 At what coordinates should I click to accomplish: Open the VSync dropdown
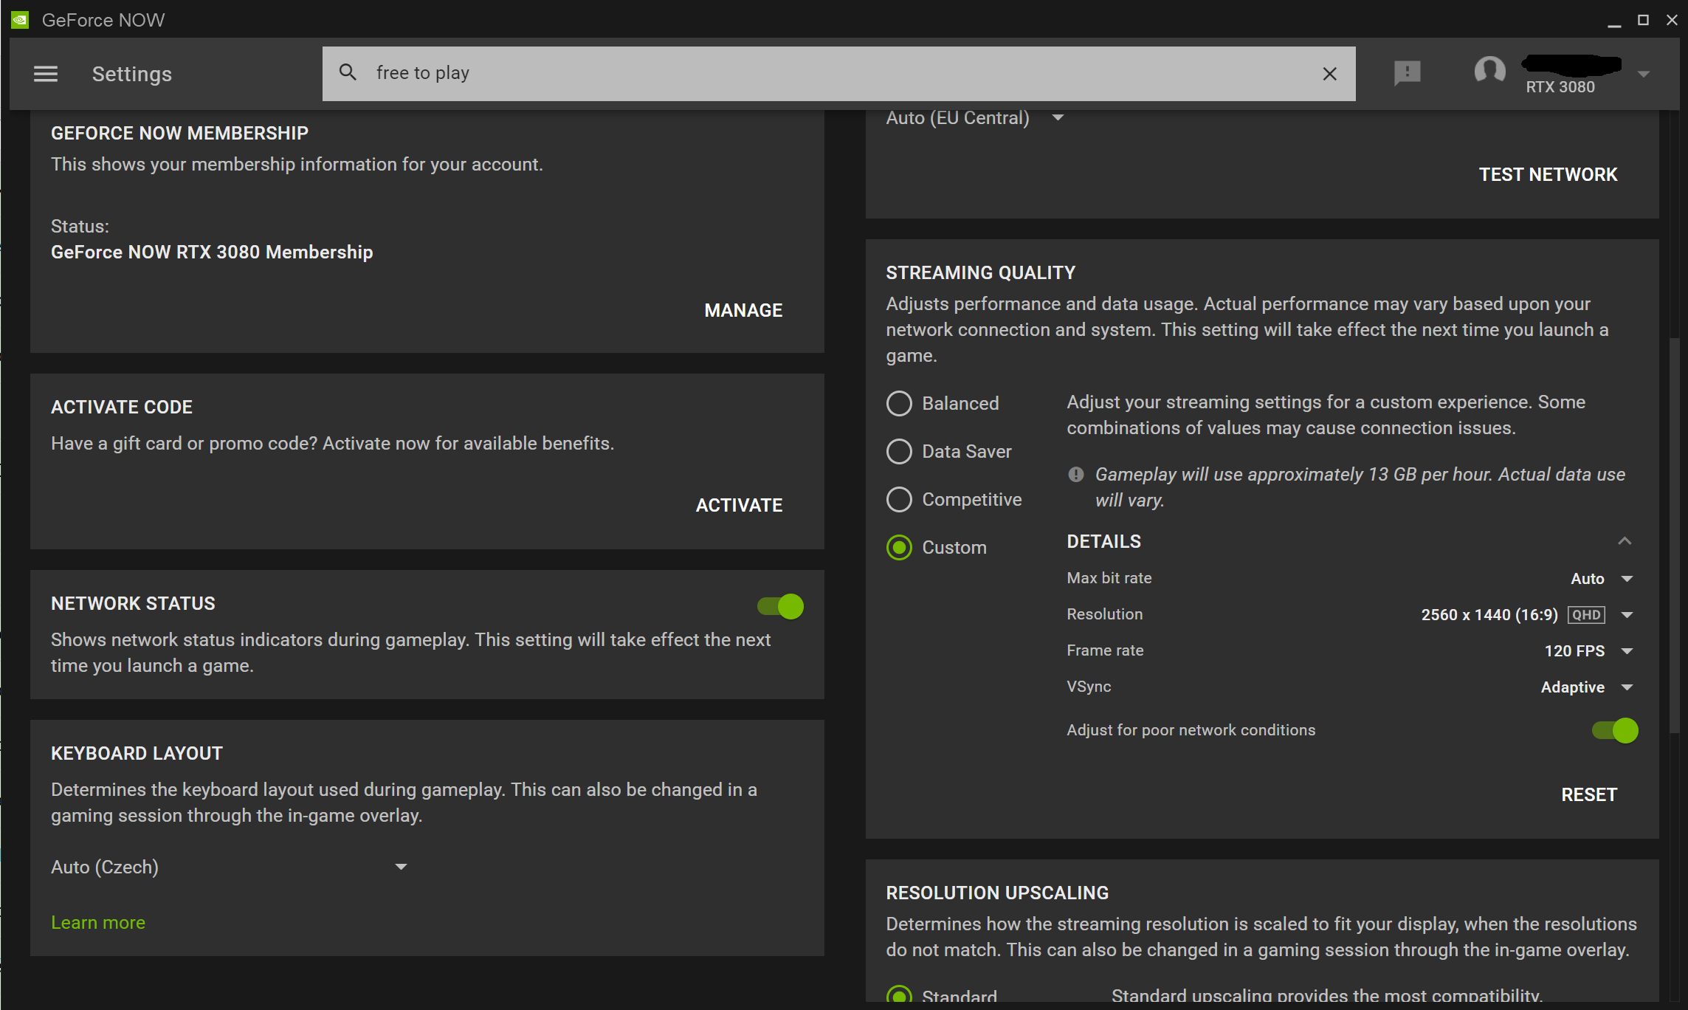[1587, 687]
